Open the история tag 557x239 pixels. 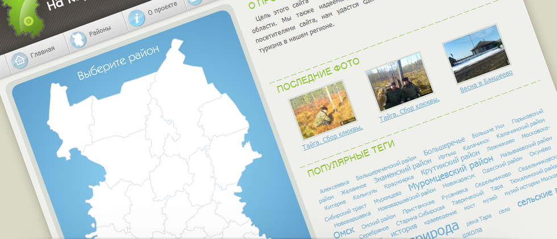404,230
